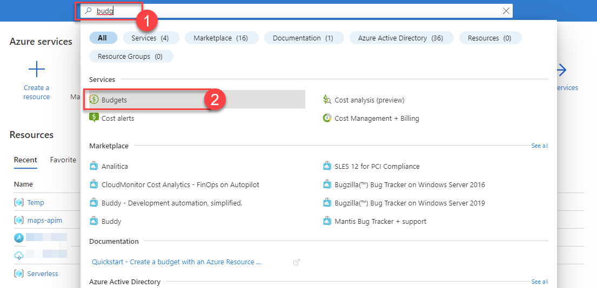597x288 pixels.
Task: Click Analitica marketplace bag icon
Action: pos(94,166)
